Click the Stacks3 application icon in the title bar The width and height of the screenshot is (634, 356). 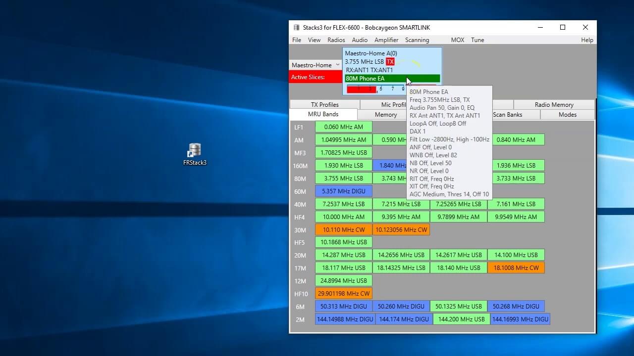(297, 27)
